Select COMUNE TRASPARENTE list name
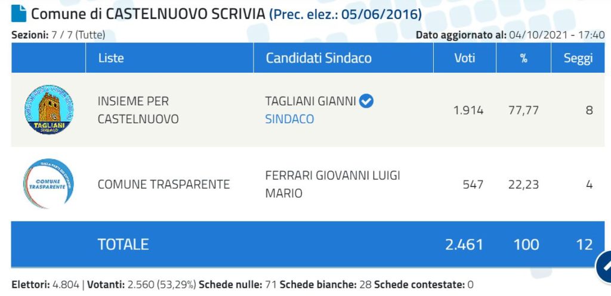 [163, 185]
